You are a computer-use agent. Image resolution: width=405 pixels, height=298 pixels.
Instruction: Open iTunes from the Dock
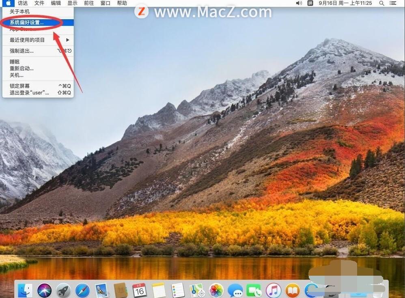(273, 290)
